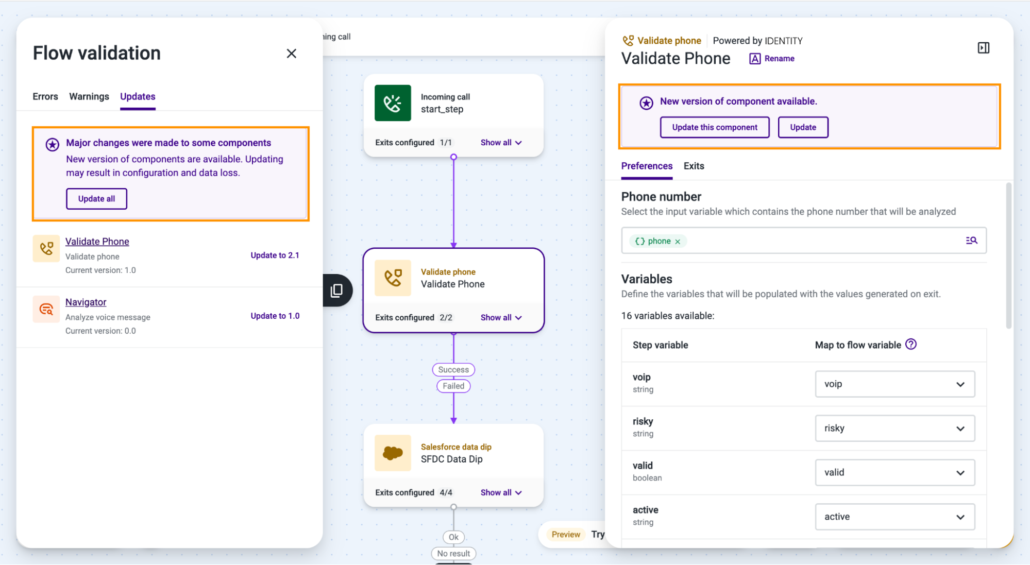
Task: Close the Flow validation panel
Action: tap(291, 54)
